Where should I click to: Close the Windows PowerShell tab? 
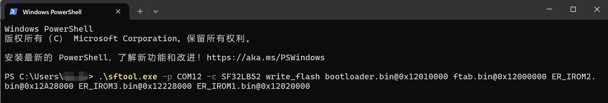tap(118, 12)
